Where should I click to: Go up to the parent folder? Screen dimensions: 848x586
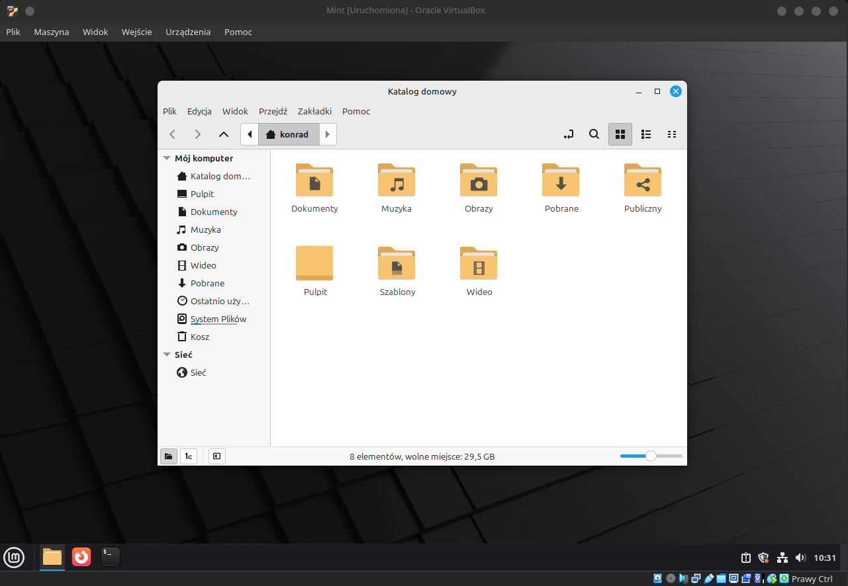224,134
